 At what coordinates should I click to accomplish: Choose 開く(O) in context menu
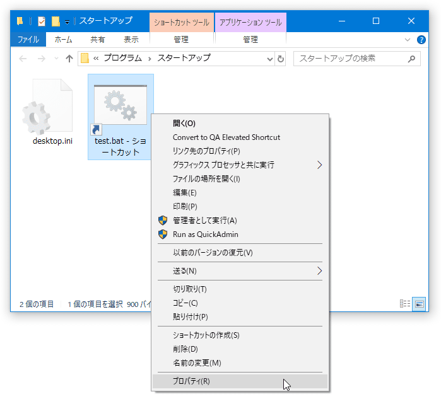point(240,124)
